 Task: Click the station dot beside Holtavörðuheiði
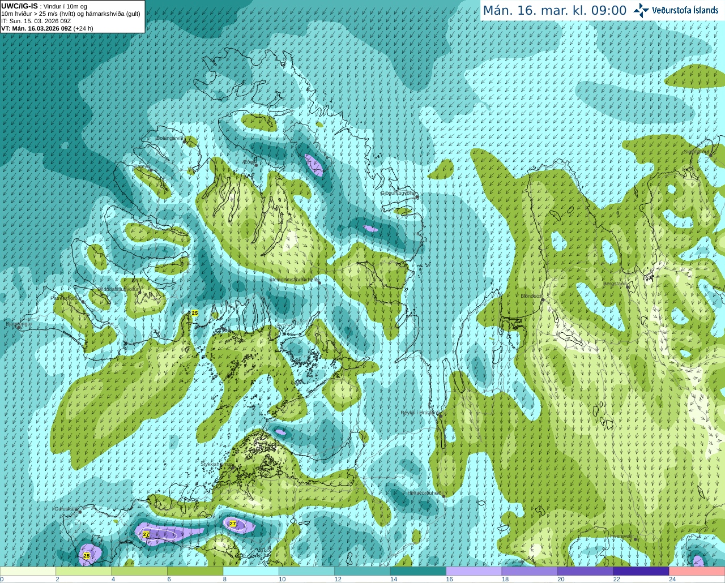[444, 496]
